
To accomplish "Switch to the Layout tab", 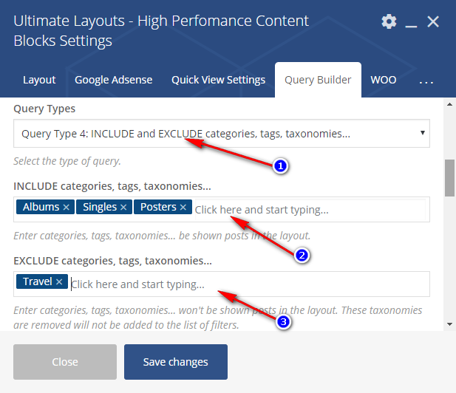I will (x=39, y=80).
